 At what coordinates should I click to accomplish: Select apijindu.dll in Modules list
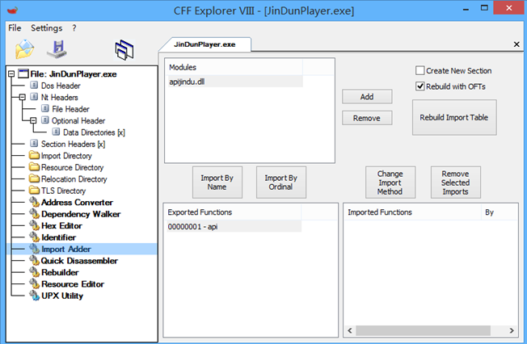(235, 82)
